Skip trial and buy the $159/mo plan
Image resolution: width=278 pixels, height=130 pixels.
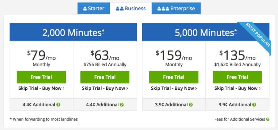click(174, 88)
